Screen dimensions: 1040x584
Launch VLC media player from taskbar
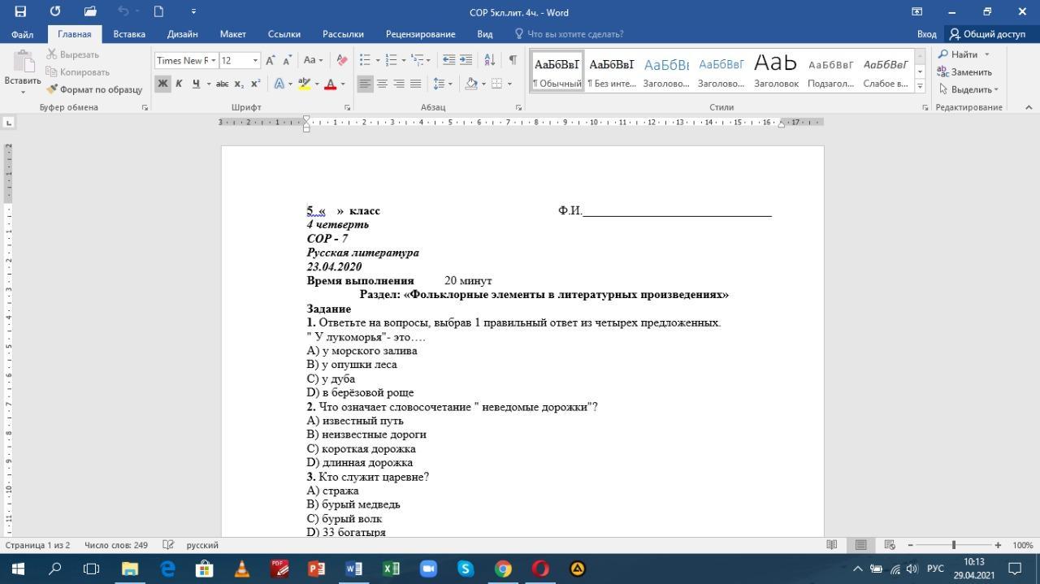click(x=242, y=569)
